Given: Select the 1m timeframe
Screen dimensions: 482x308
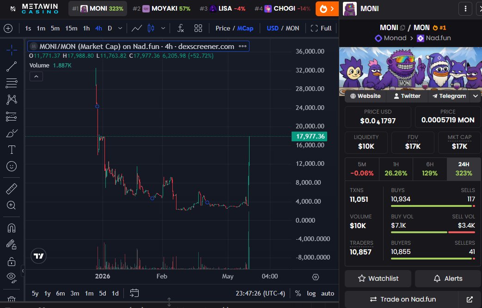Looking at the screenshot, I should tap(41, 28).
